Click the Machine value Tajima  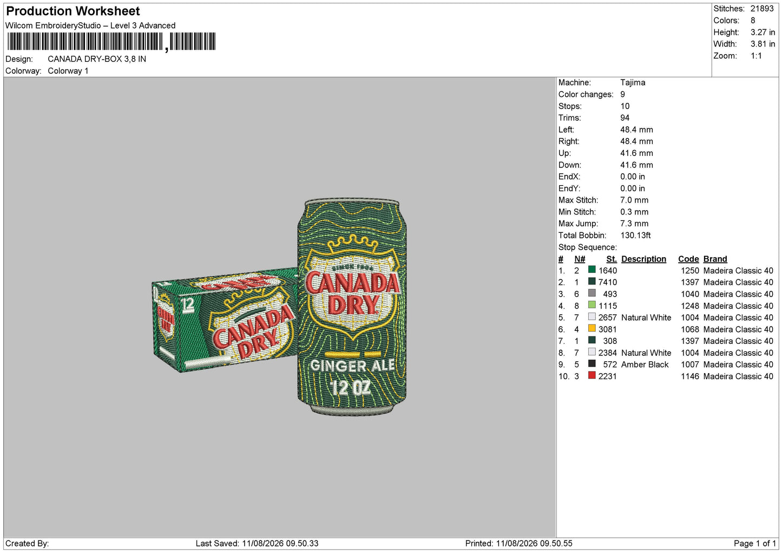point(633,82)
